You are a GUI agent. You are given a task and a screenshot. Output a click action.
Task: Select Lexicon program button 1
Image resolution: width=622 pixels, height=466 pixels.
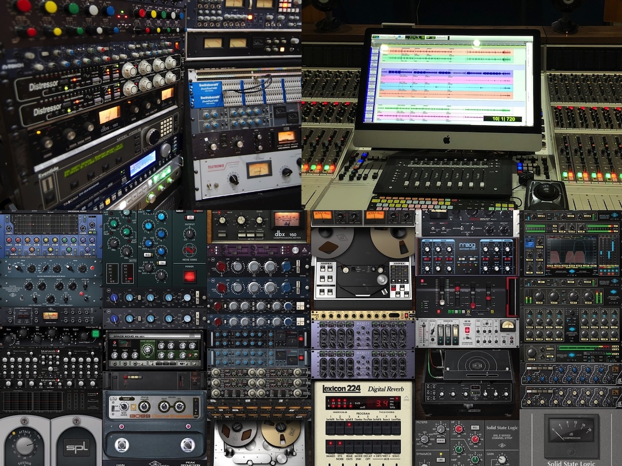[x=330, y=427]
